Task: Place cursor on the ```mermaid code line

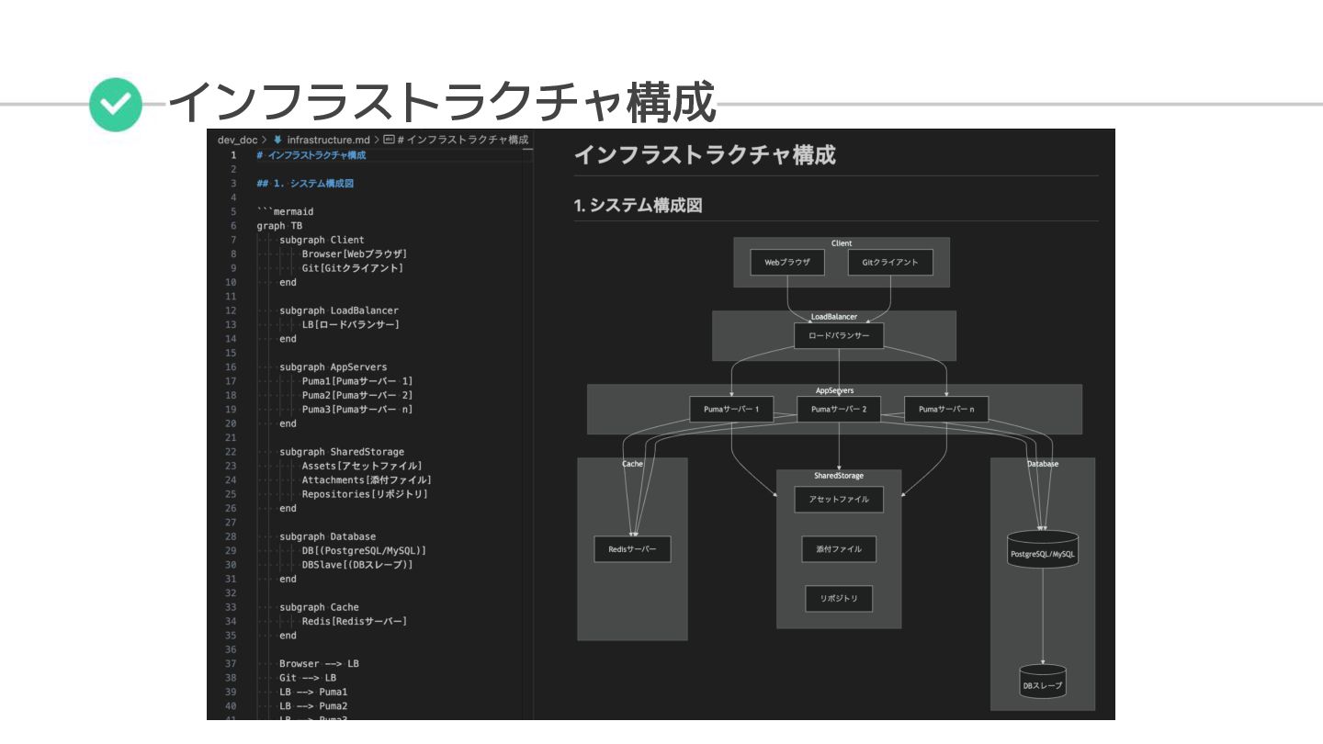Action: click(286, 211)
